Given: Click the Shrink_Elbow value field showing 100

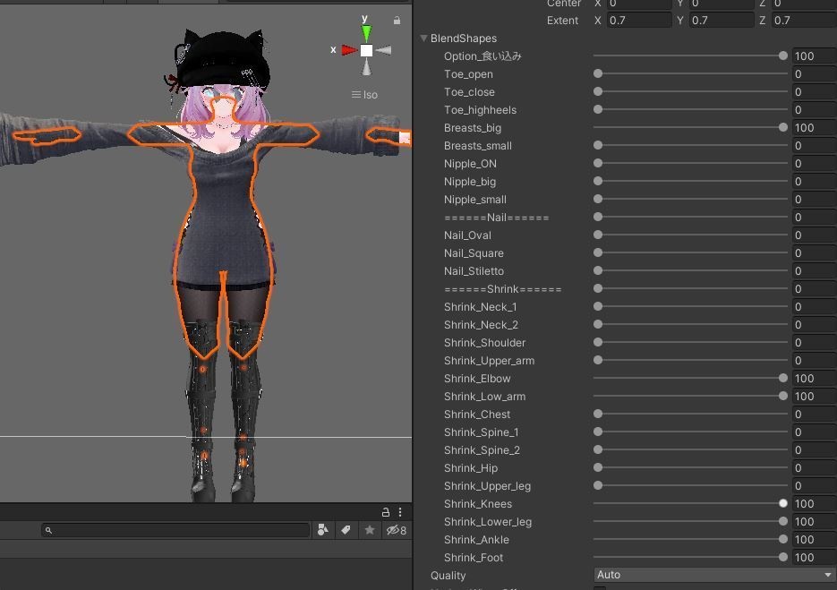Looking at the screenshot, I should [814, 379].
